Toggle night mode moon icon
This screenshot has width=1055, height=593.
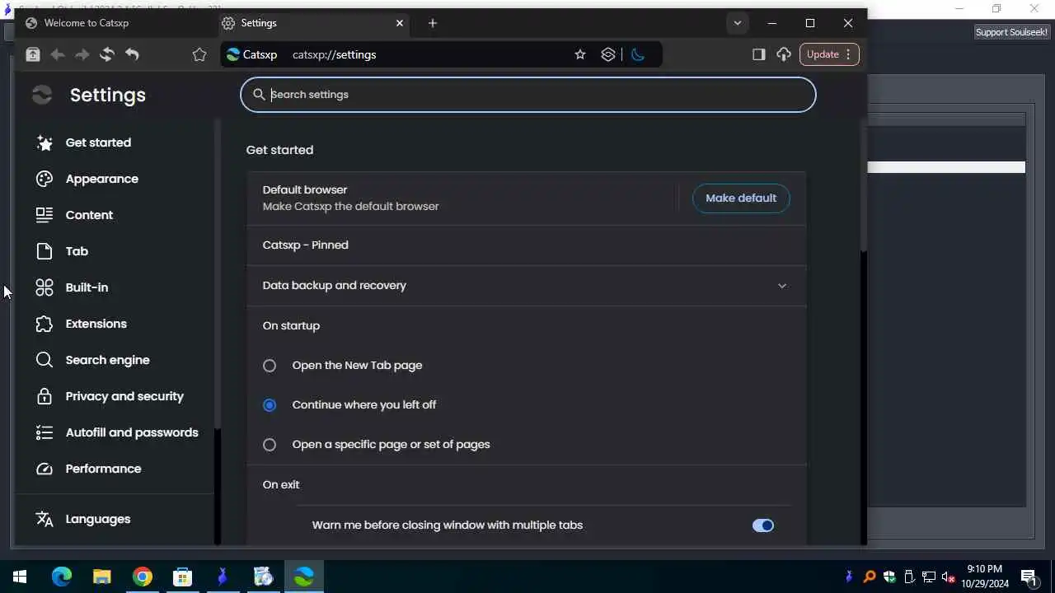point(637,54)
